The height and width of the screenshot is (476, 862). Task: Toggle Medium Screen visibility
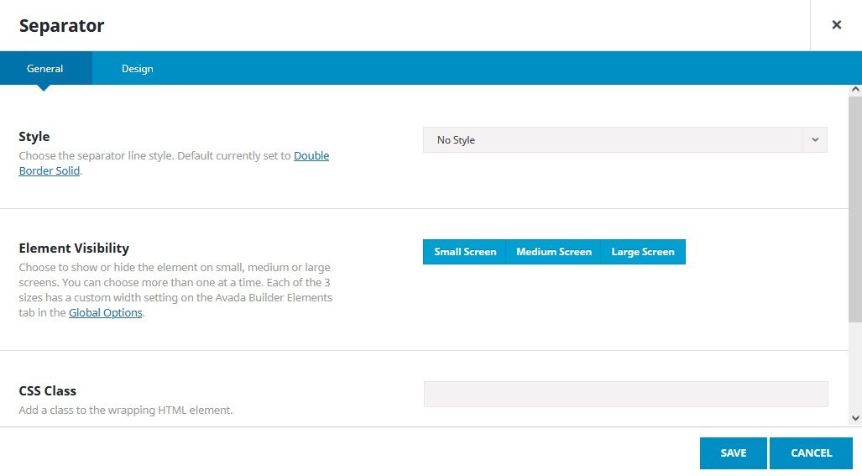click(x=554, y=252)
